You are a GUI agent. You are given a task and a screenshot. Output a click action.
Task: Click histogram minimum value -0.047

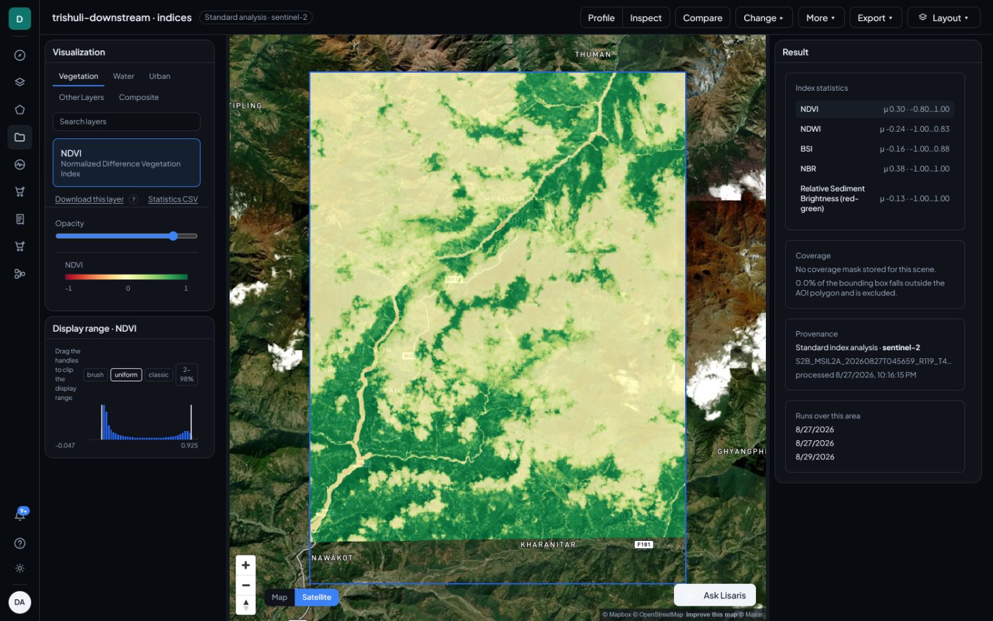click(65, 446)
